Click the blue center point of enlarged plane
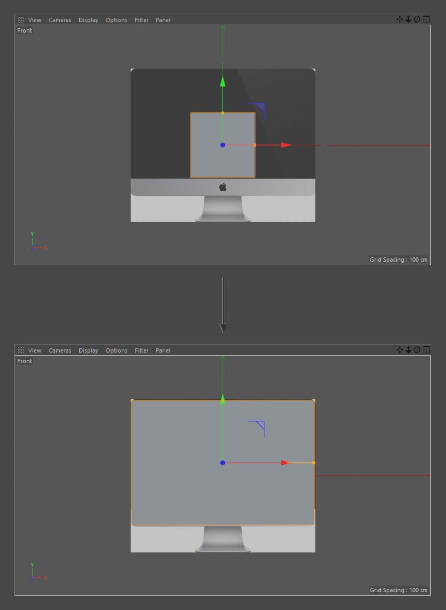Viewport: 446px width, 610px height. tap(222, 462)
